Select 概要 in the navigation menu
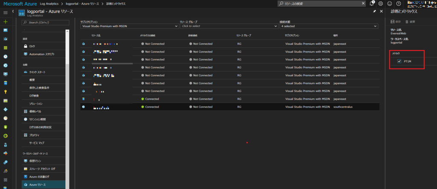The image size is (437, 189). [x=32, y=80]
